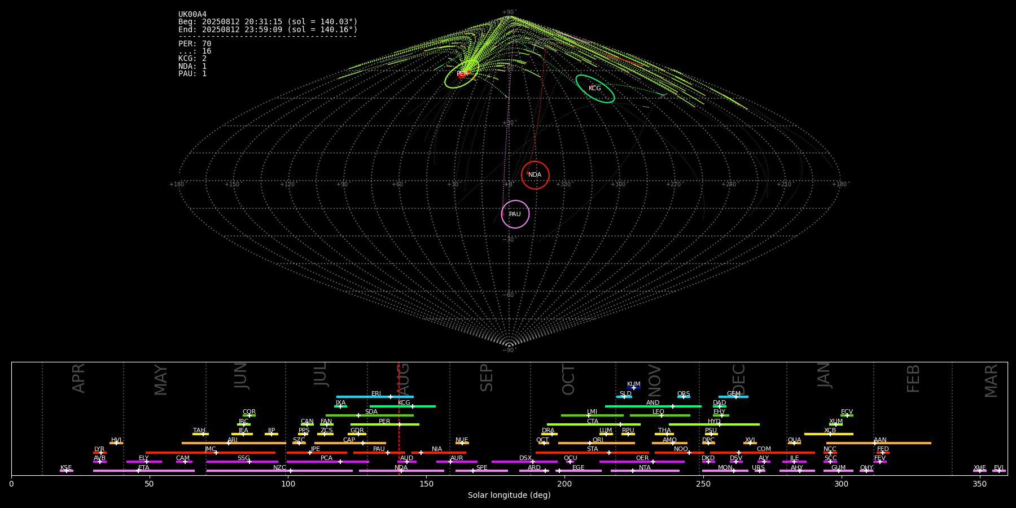Click the LEO shower bar
This screenshot has width=1016, height=508.
(660, 415)
